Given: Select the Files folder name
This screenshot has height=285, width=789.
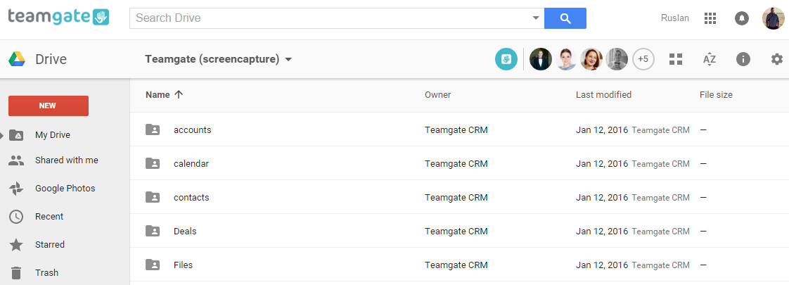Looking at the screenshot, I should (x=183, y=265).
